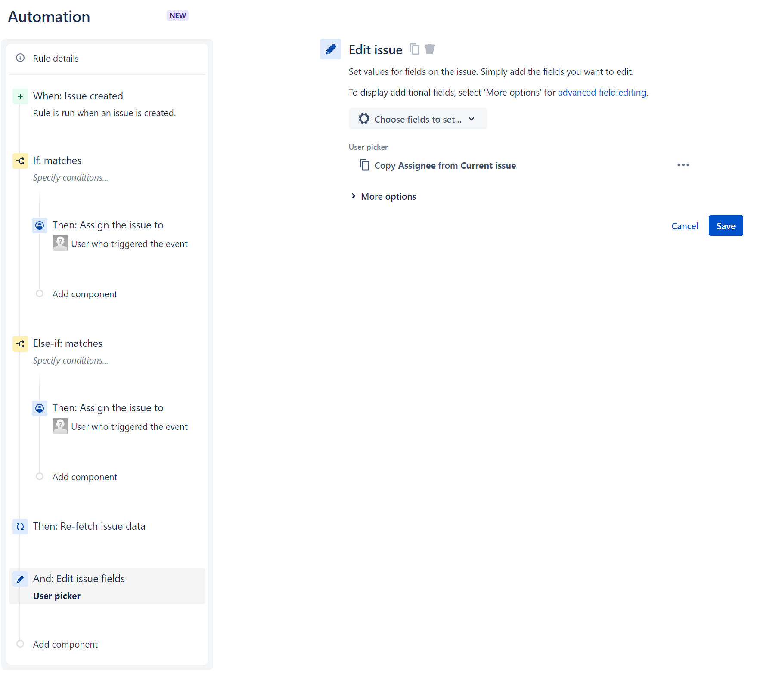The height and width of the screenshot is (682, 779).
Task: Expand the More options section
Action: point(384,197)
